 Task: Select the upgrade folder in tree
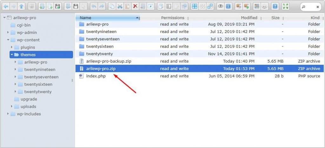(29, 99)
